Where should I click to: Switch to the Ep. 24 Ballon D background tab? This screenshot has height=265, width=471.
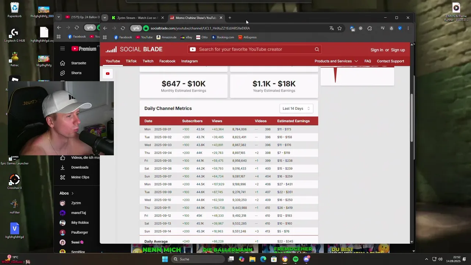(82, 17)
